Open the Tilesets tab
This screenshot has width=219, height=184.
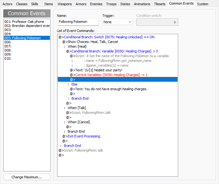[160, 4]
